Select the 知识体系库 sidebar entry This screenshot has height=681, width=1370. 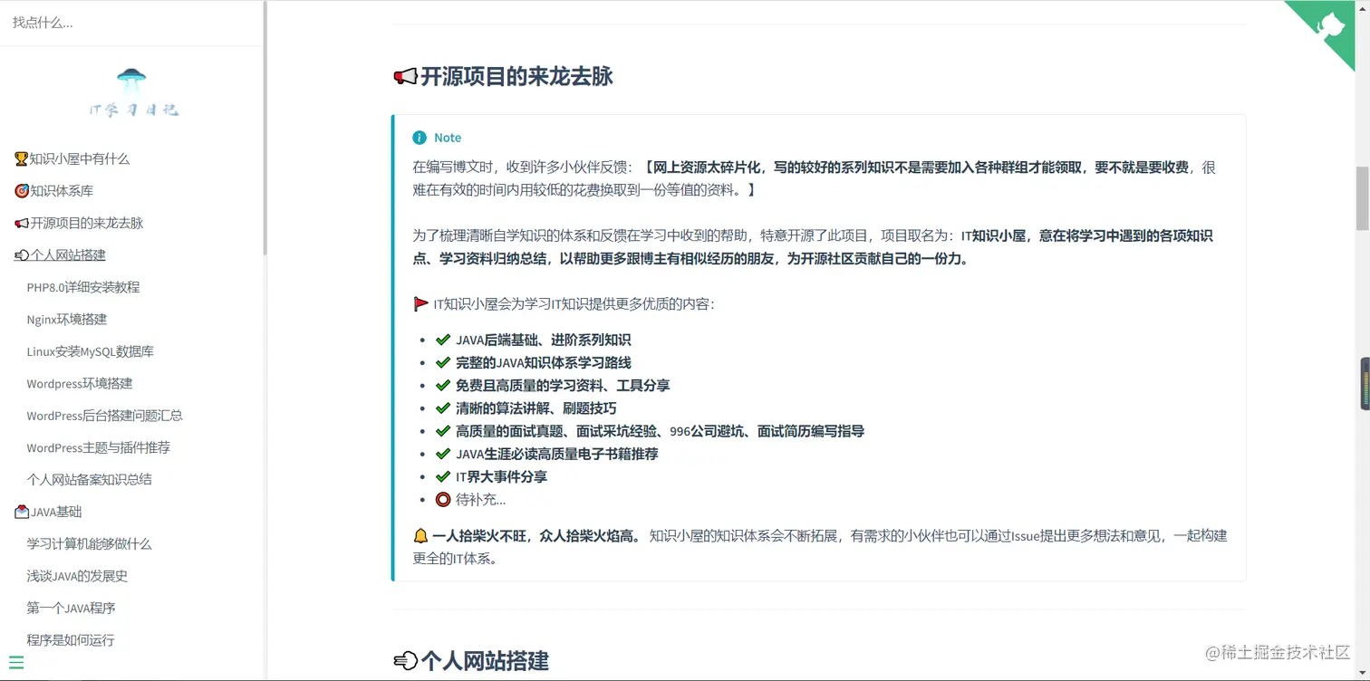point(63,191)
